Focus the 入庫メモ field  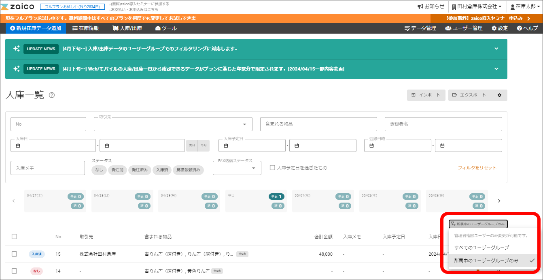coord(48,168)
